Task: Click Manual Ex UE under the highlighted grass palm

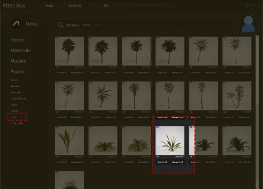Action: click(x=178, y=162)
